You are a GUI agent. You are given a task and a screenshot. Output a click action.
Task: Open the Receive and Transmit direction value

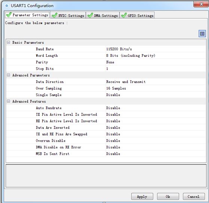point(126,82)
